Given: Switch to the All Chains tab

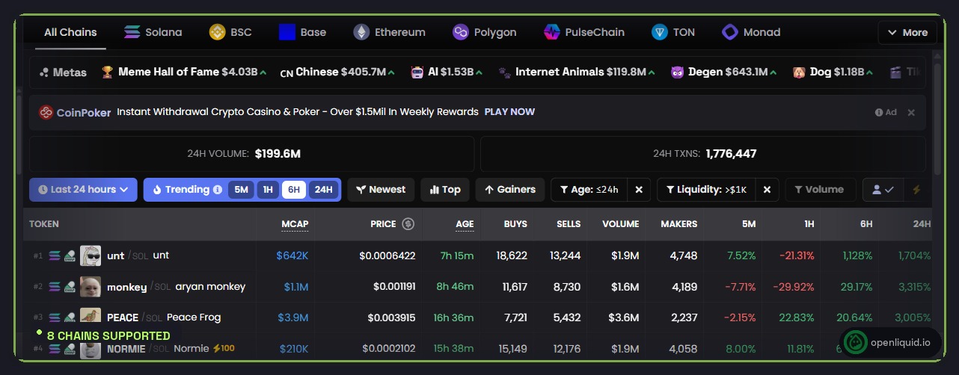Looking at the screenshot, I should [70, 32].
